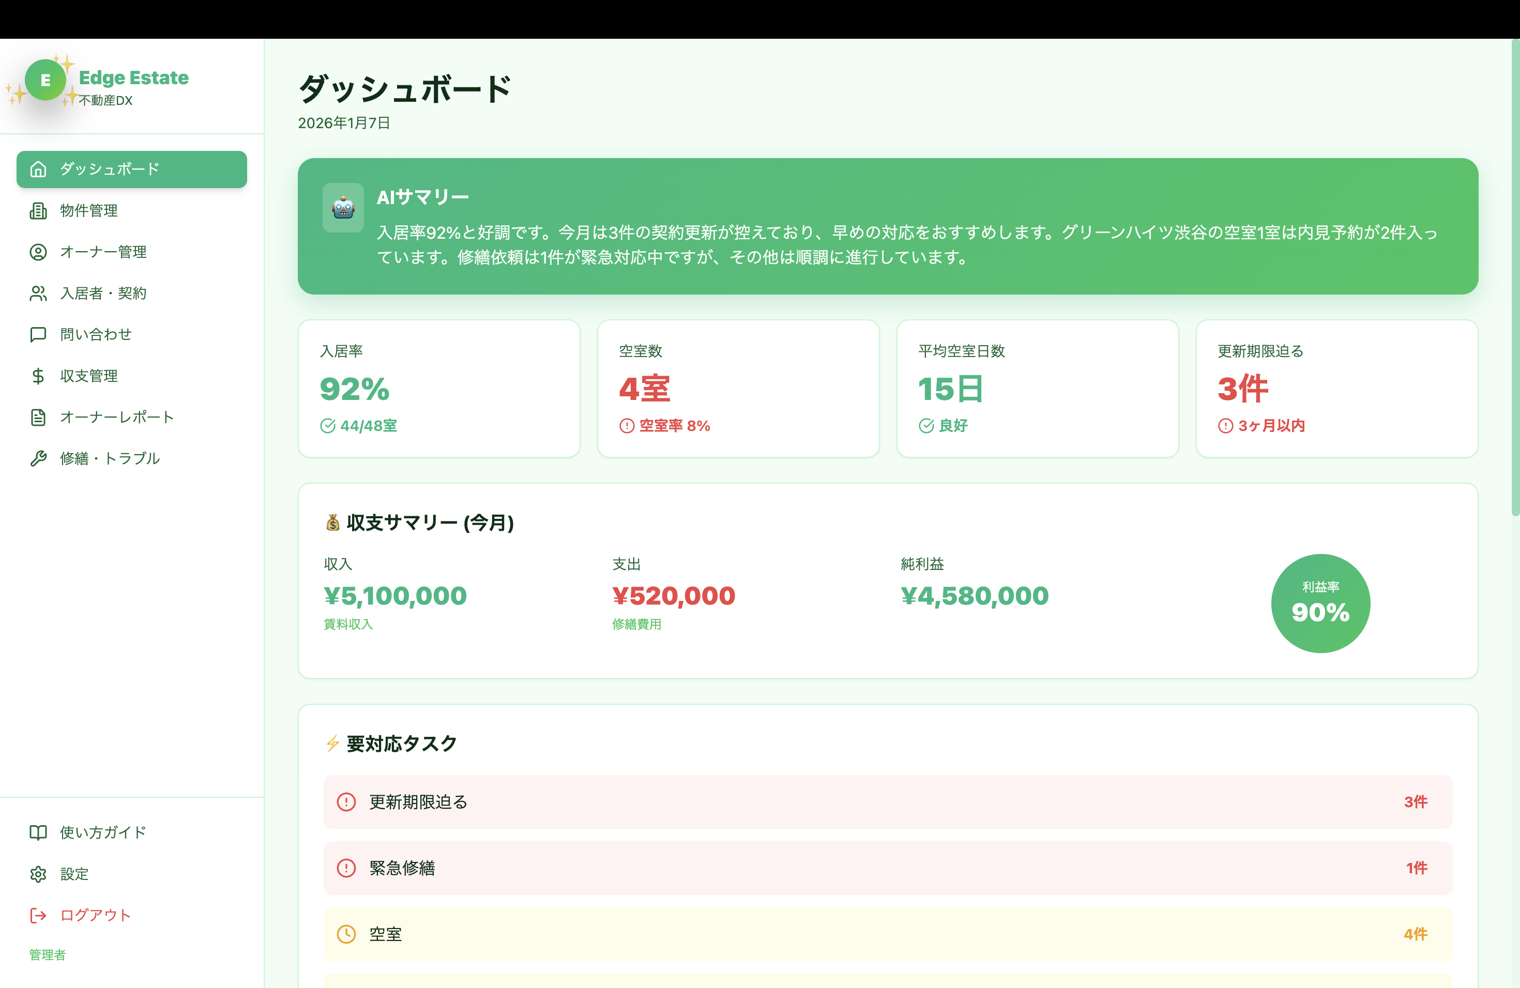The height and width of the screenshot is (988, 1520).
Task: Click the home icon beside ダッシュボード
Action: [38, 169]
